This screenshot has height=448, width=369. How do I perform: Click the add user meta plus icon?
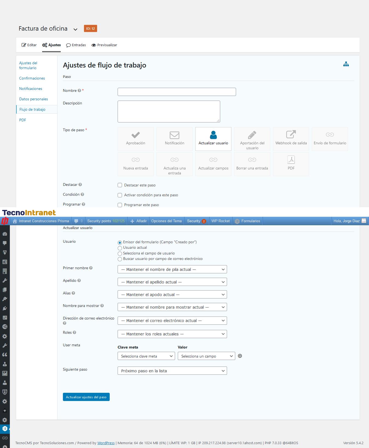click(240, 356)
